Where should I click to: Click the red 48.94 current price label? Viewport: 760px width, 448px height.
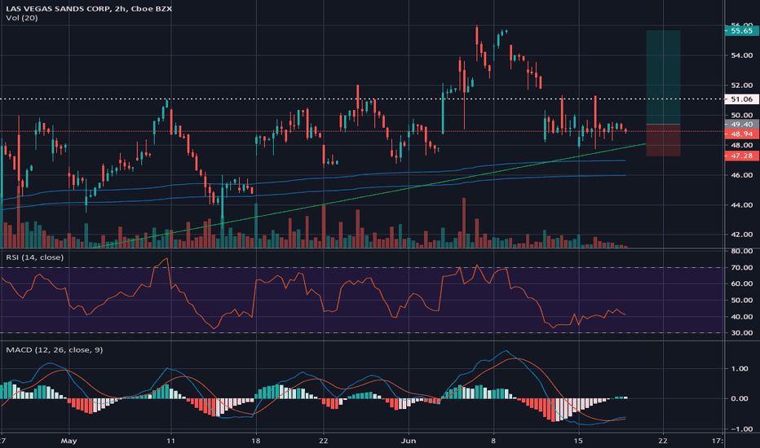pos(741,134)
